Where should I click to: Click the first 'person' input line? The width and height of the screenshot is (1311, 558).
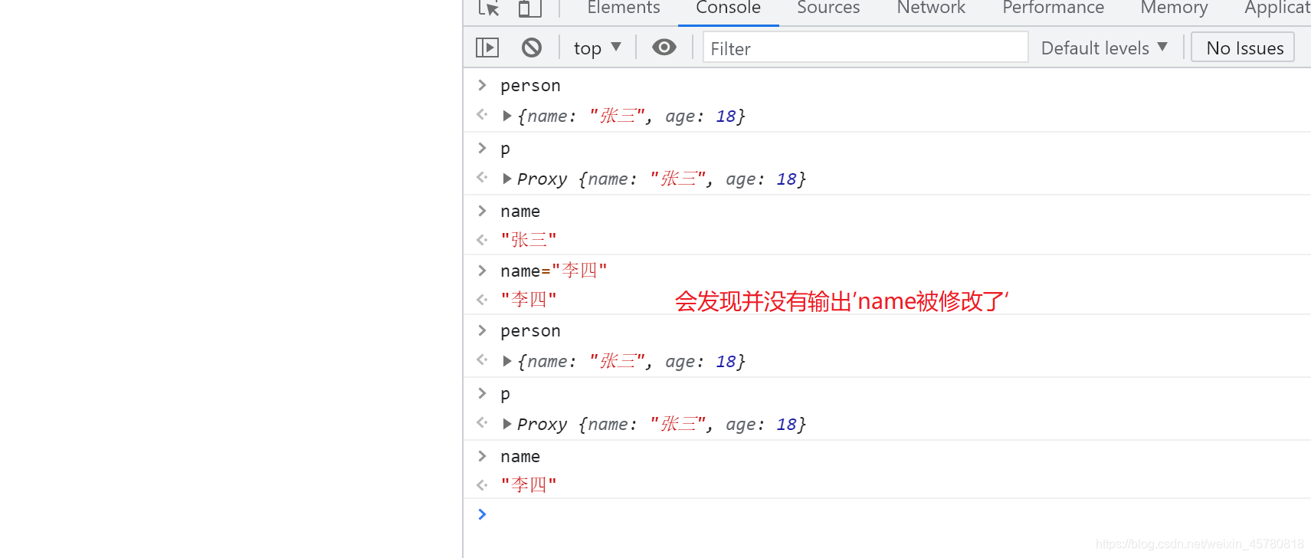(530, 86)
